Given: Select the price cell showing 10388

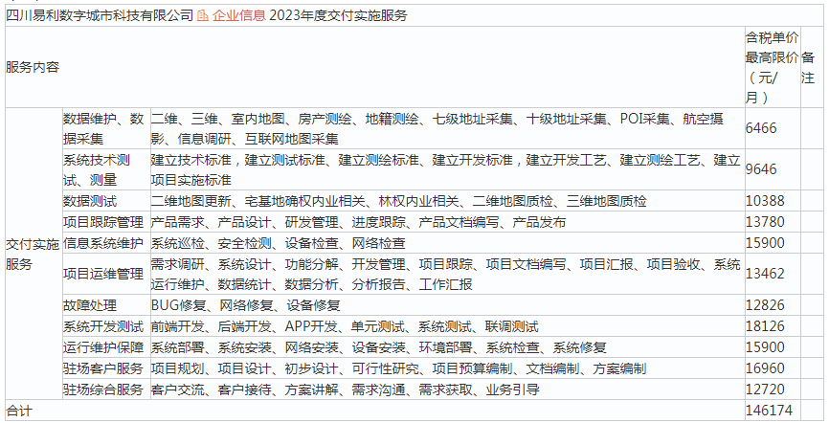Looking at the screenshot, I should click(765, 201).
